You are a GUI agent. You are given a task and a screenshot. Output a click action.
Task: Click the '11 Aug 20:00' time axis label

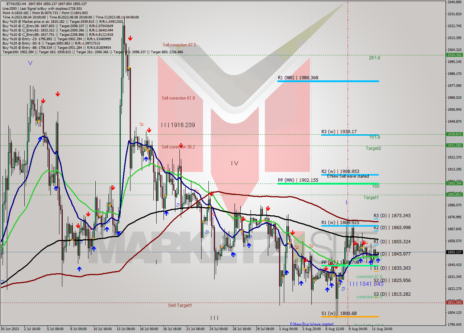point(382,329)
